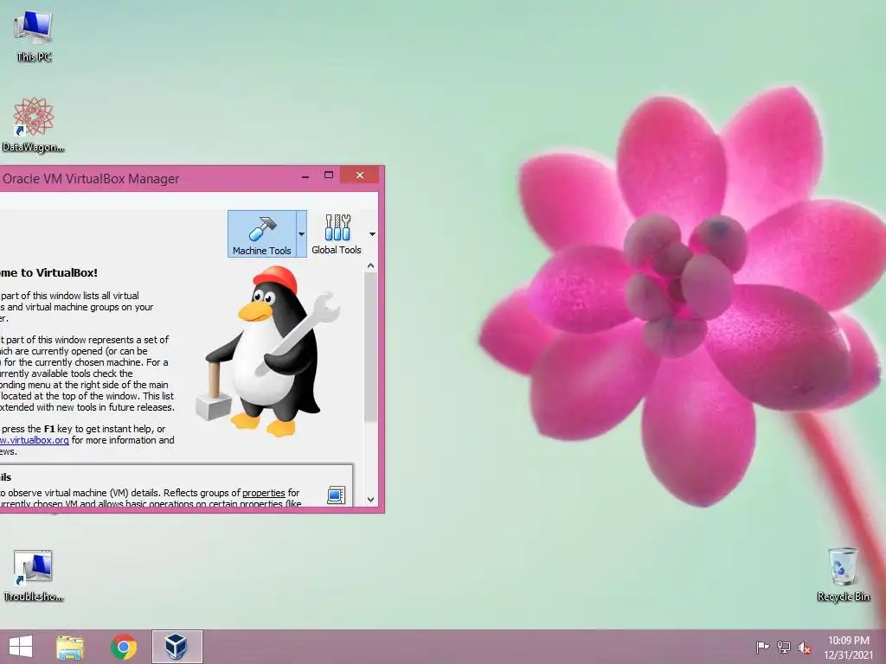Image resolution: width=886 pixels, height=664 pixels.
Task: Select the Global Tools button
Action: pos(337,234)
